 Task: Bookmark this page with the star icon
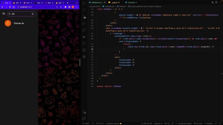click(61, 7)
